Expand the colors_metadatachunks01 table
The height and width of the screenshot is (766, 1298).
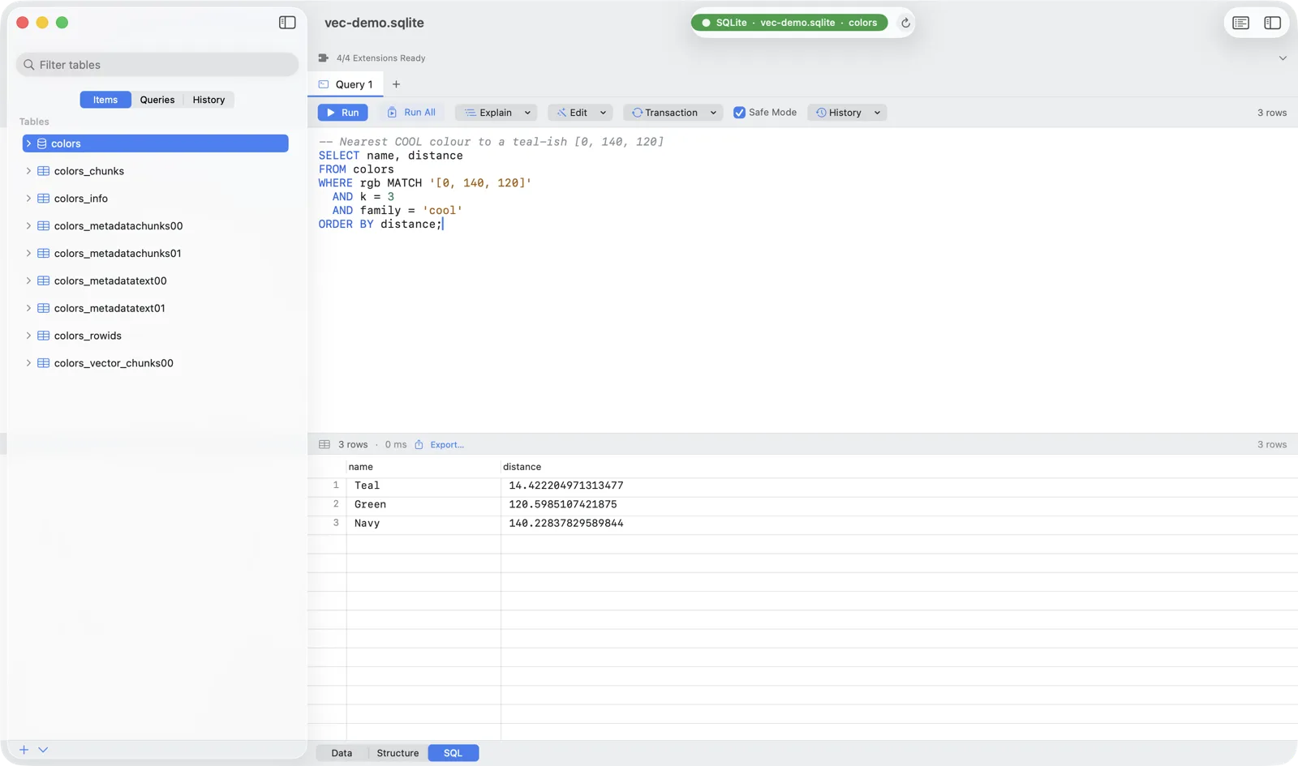(28, 254)
